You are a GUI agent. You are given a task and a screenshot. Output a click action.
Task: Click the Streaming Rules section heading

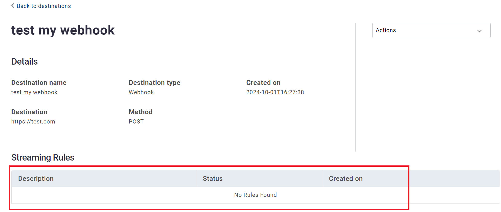(x=43, y=157)
